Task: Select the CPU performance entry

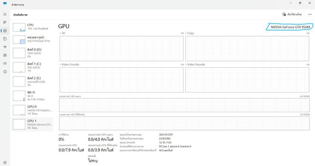Action: click(32, 27)
